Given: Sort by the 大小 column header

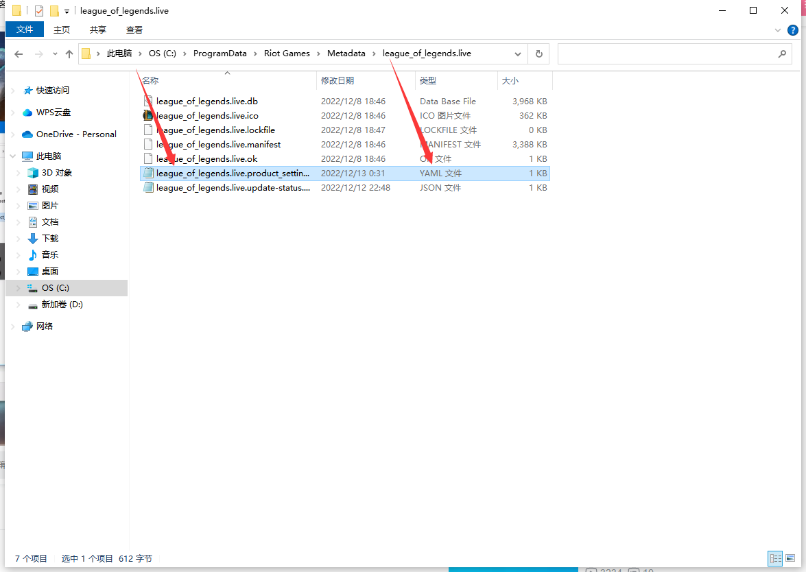Looking at the screenshot, I should (x=510, y=81).
